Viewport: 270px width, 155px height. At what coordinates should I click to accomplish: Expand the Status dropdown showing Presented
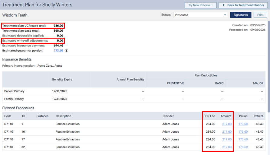[x=200, y=15]
